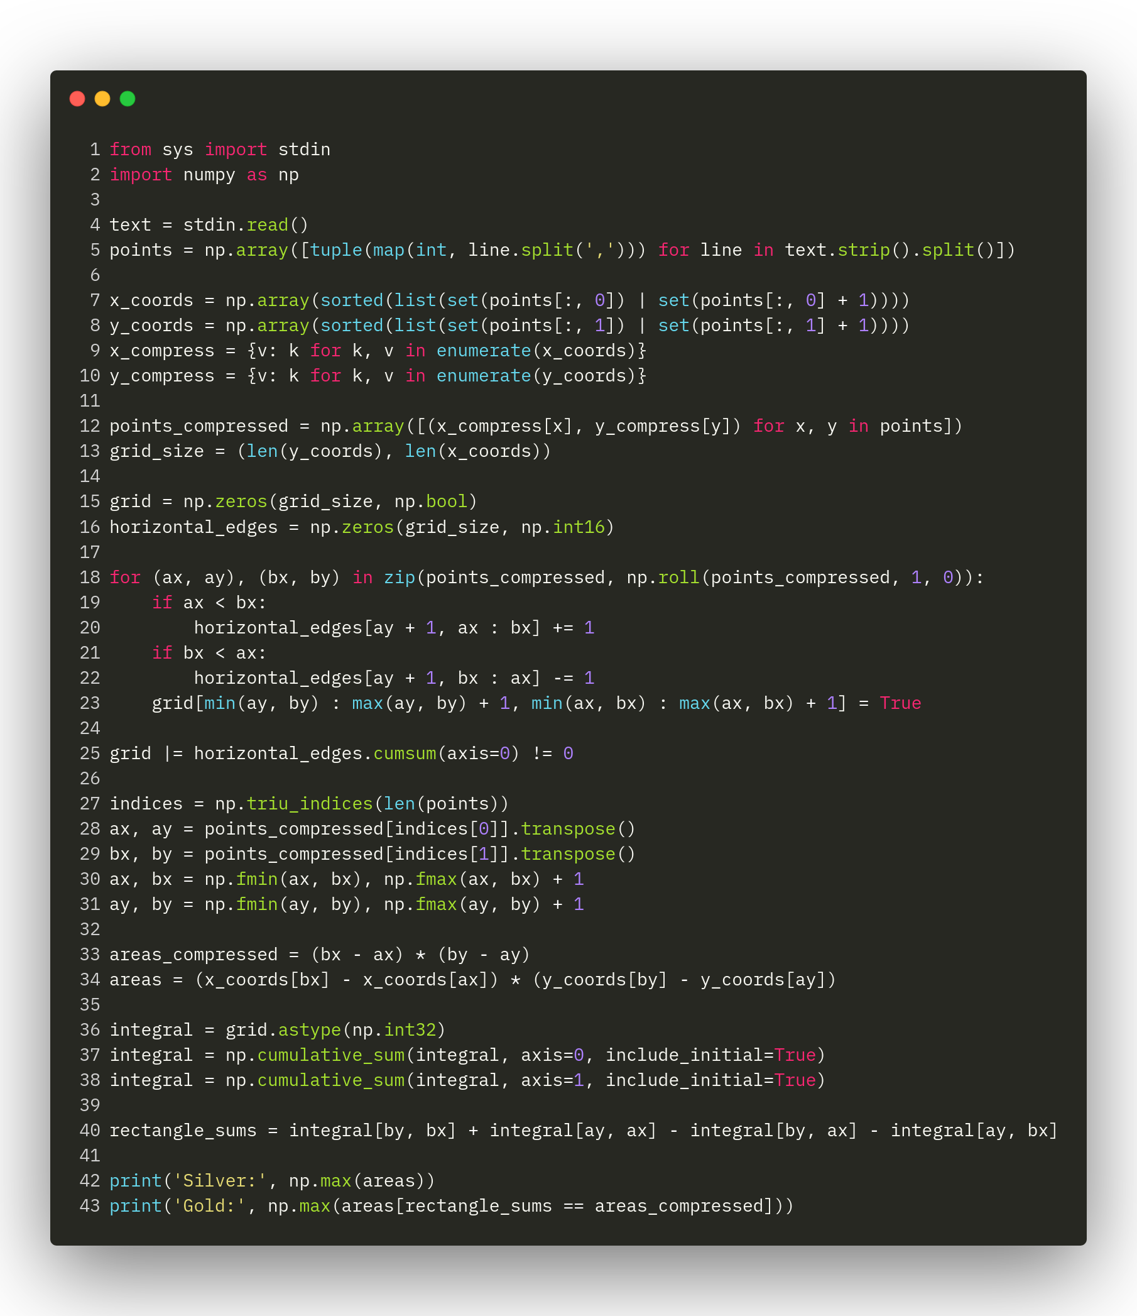Click the "ax, ay = points_compressed" line
This screenshot has height=1316, width=1137.
(x=372, y=829)
